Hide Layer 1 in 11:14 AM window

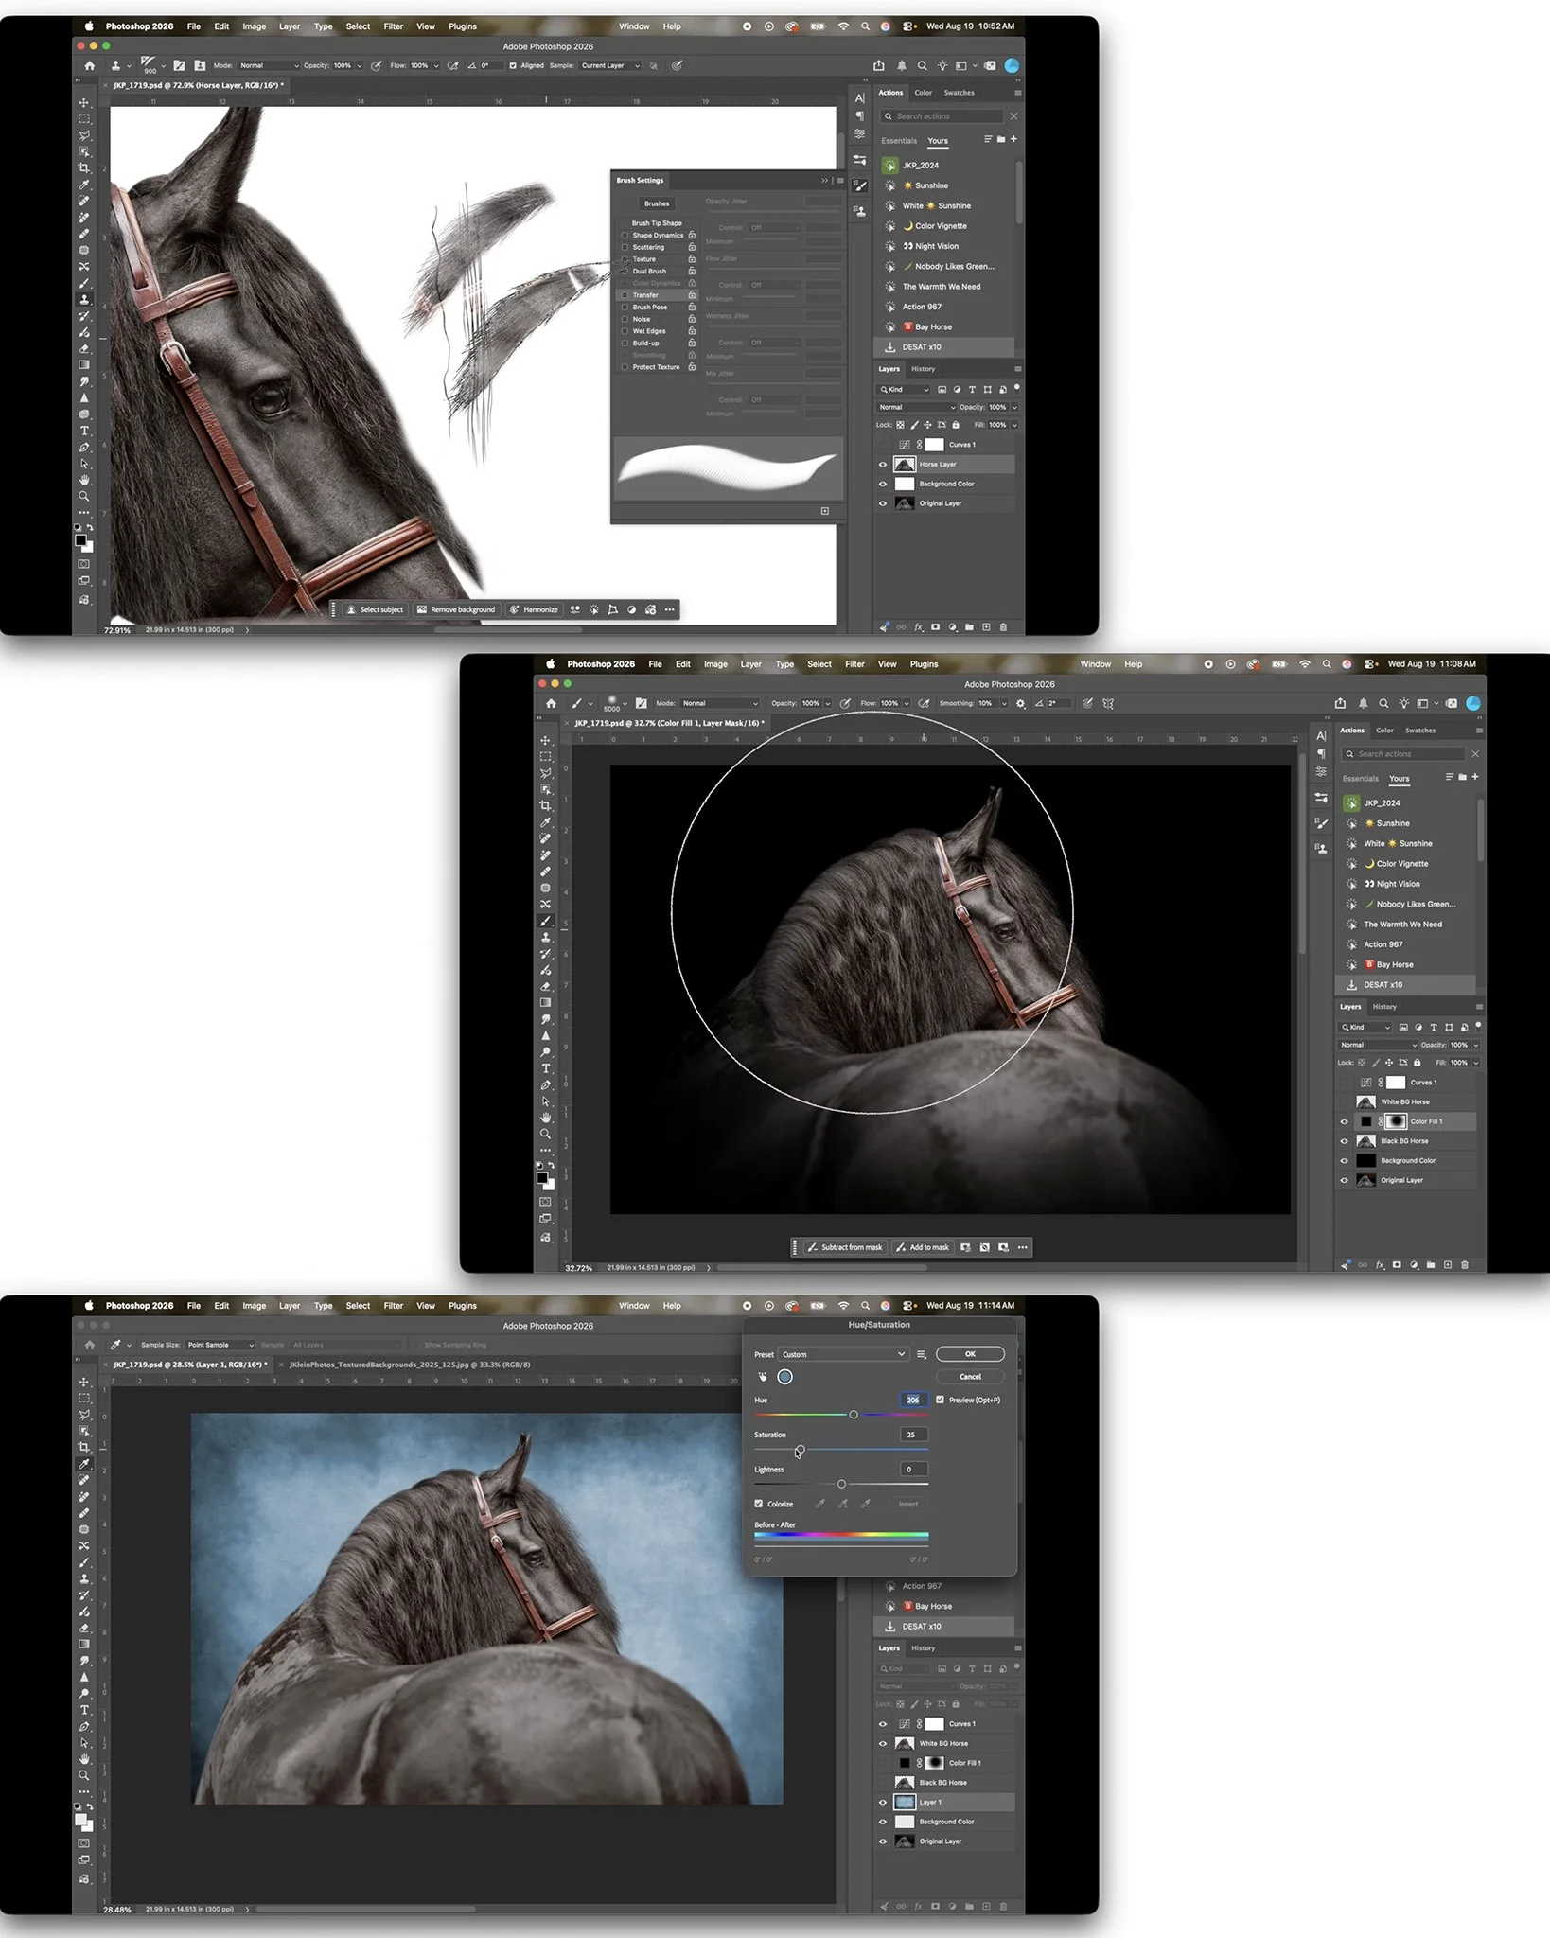[x=883, y=1802]
